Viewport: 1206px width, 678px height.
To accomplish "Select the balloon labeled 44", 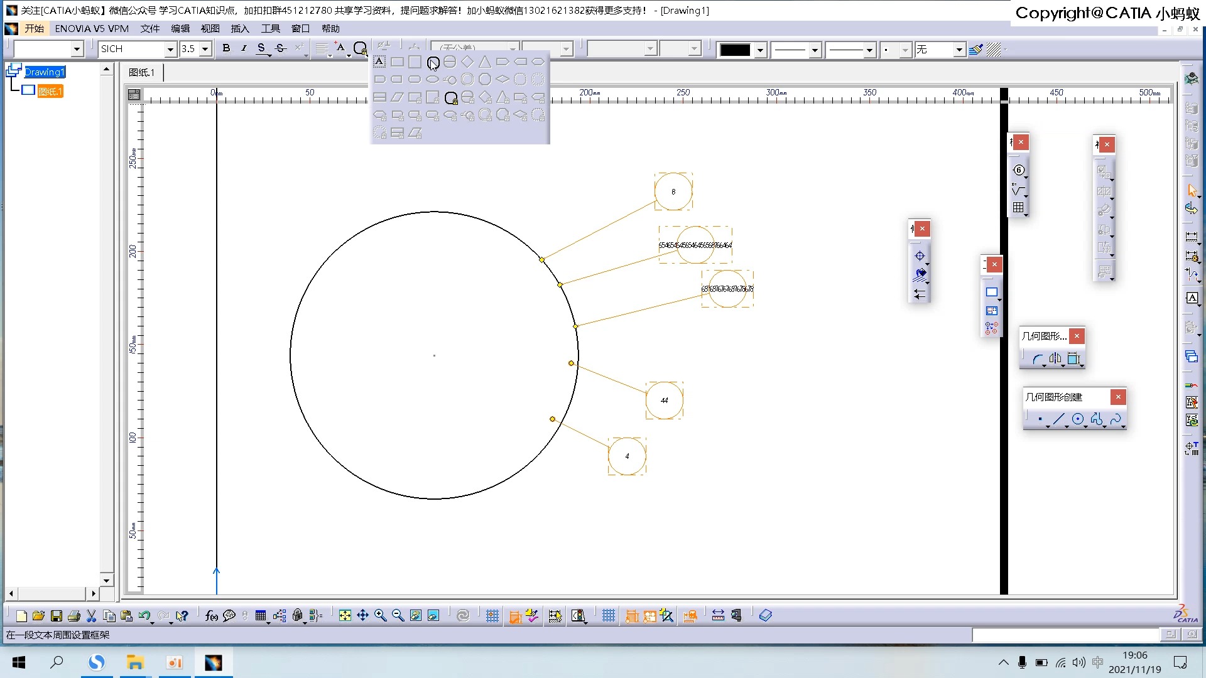I will coord(664,400).
